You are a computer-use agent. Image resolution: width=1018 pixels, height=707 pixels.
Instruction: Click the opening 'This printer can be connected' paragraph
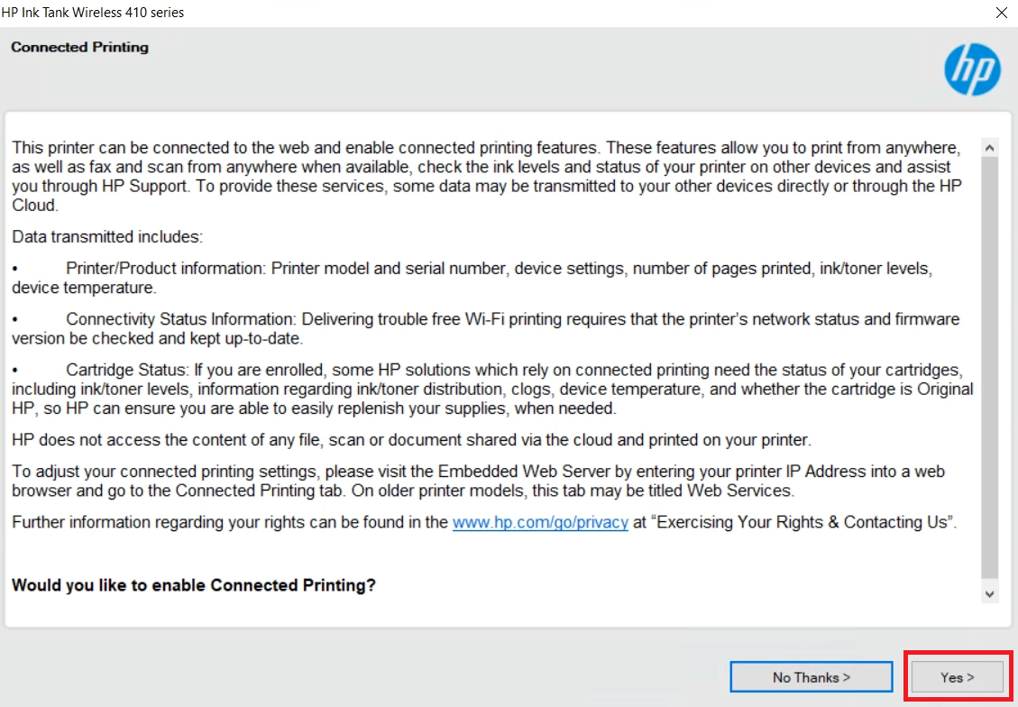[487, 177]
